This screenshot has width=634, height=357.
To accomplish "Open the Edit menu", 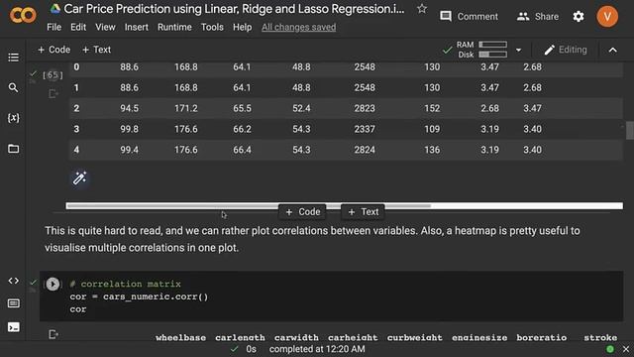I will click(x=78, y=27).
